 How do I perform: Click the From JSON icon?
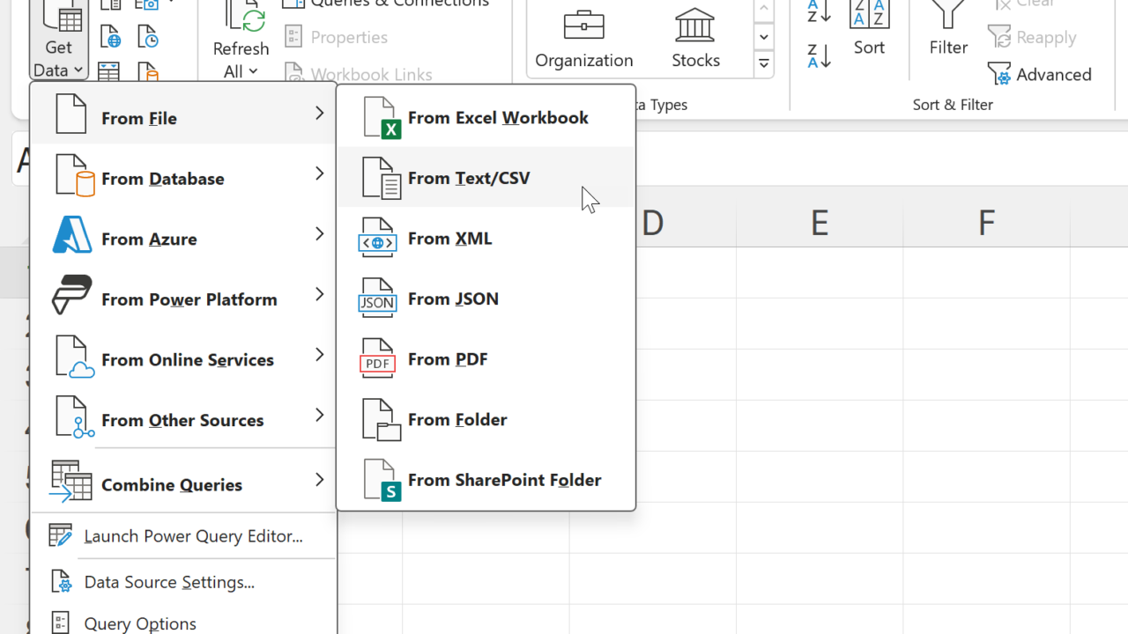click(377, 299)
